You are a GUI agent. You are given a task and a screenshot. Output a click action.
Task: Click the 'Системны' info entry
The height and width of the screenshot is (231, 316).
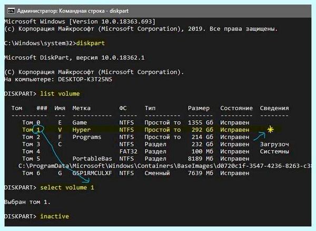pyautogui.click(x=274, y=151)
